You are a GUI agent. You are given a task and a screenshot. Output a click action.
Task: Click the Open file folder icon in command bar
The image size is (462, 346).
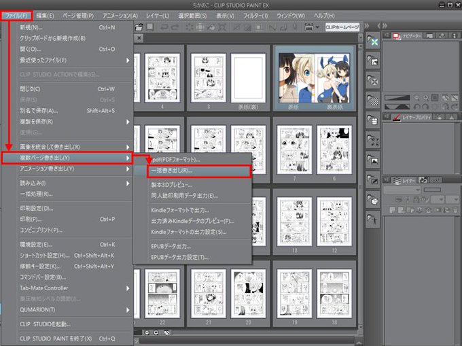point(139,27)
